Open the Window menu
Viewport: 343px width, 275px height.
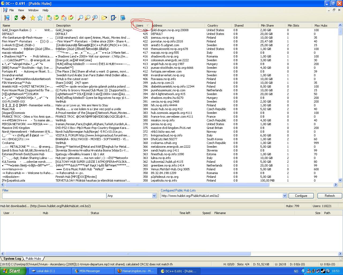33,10
